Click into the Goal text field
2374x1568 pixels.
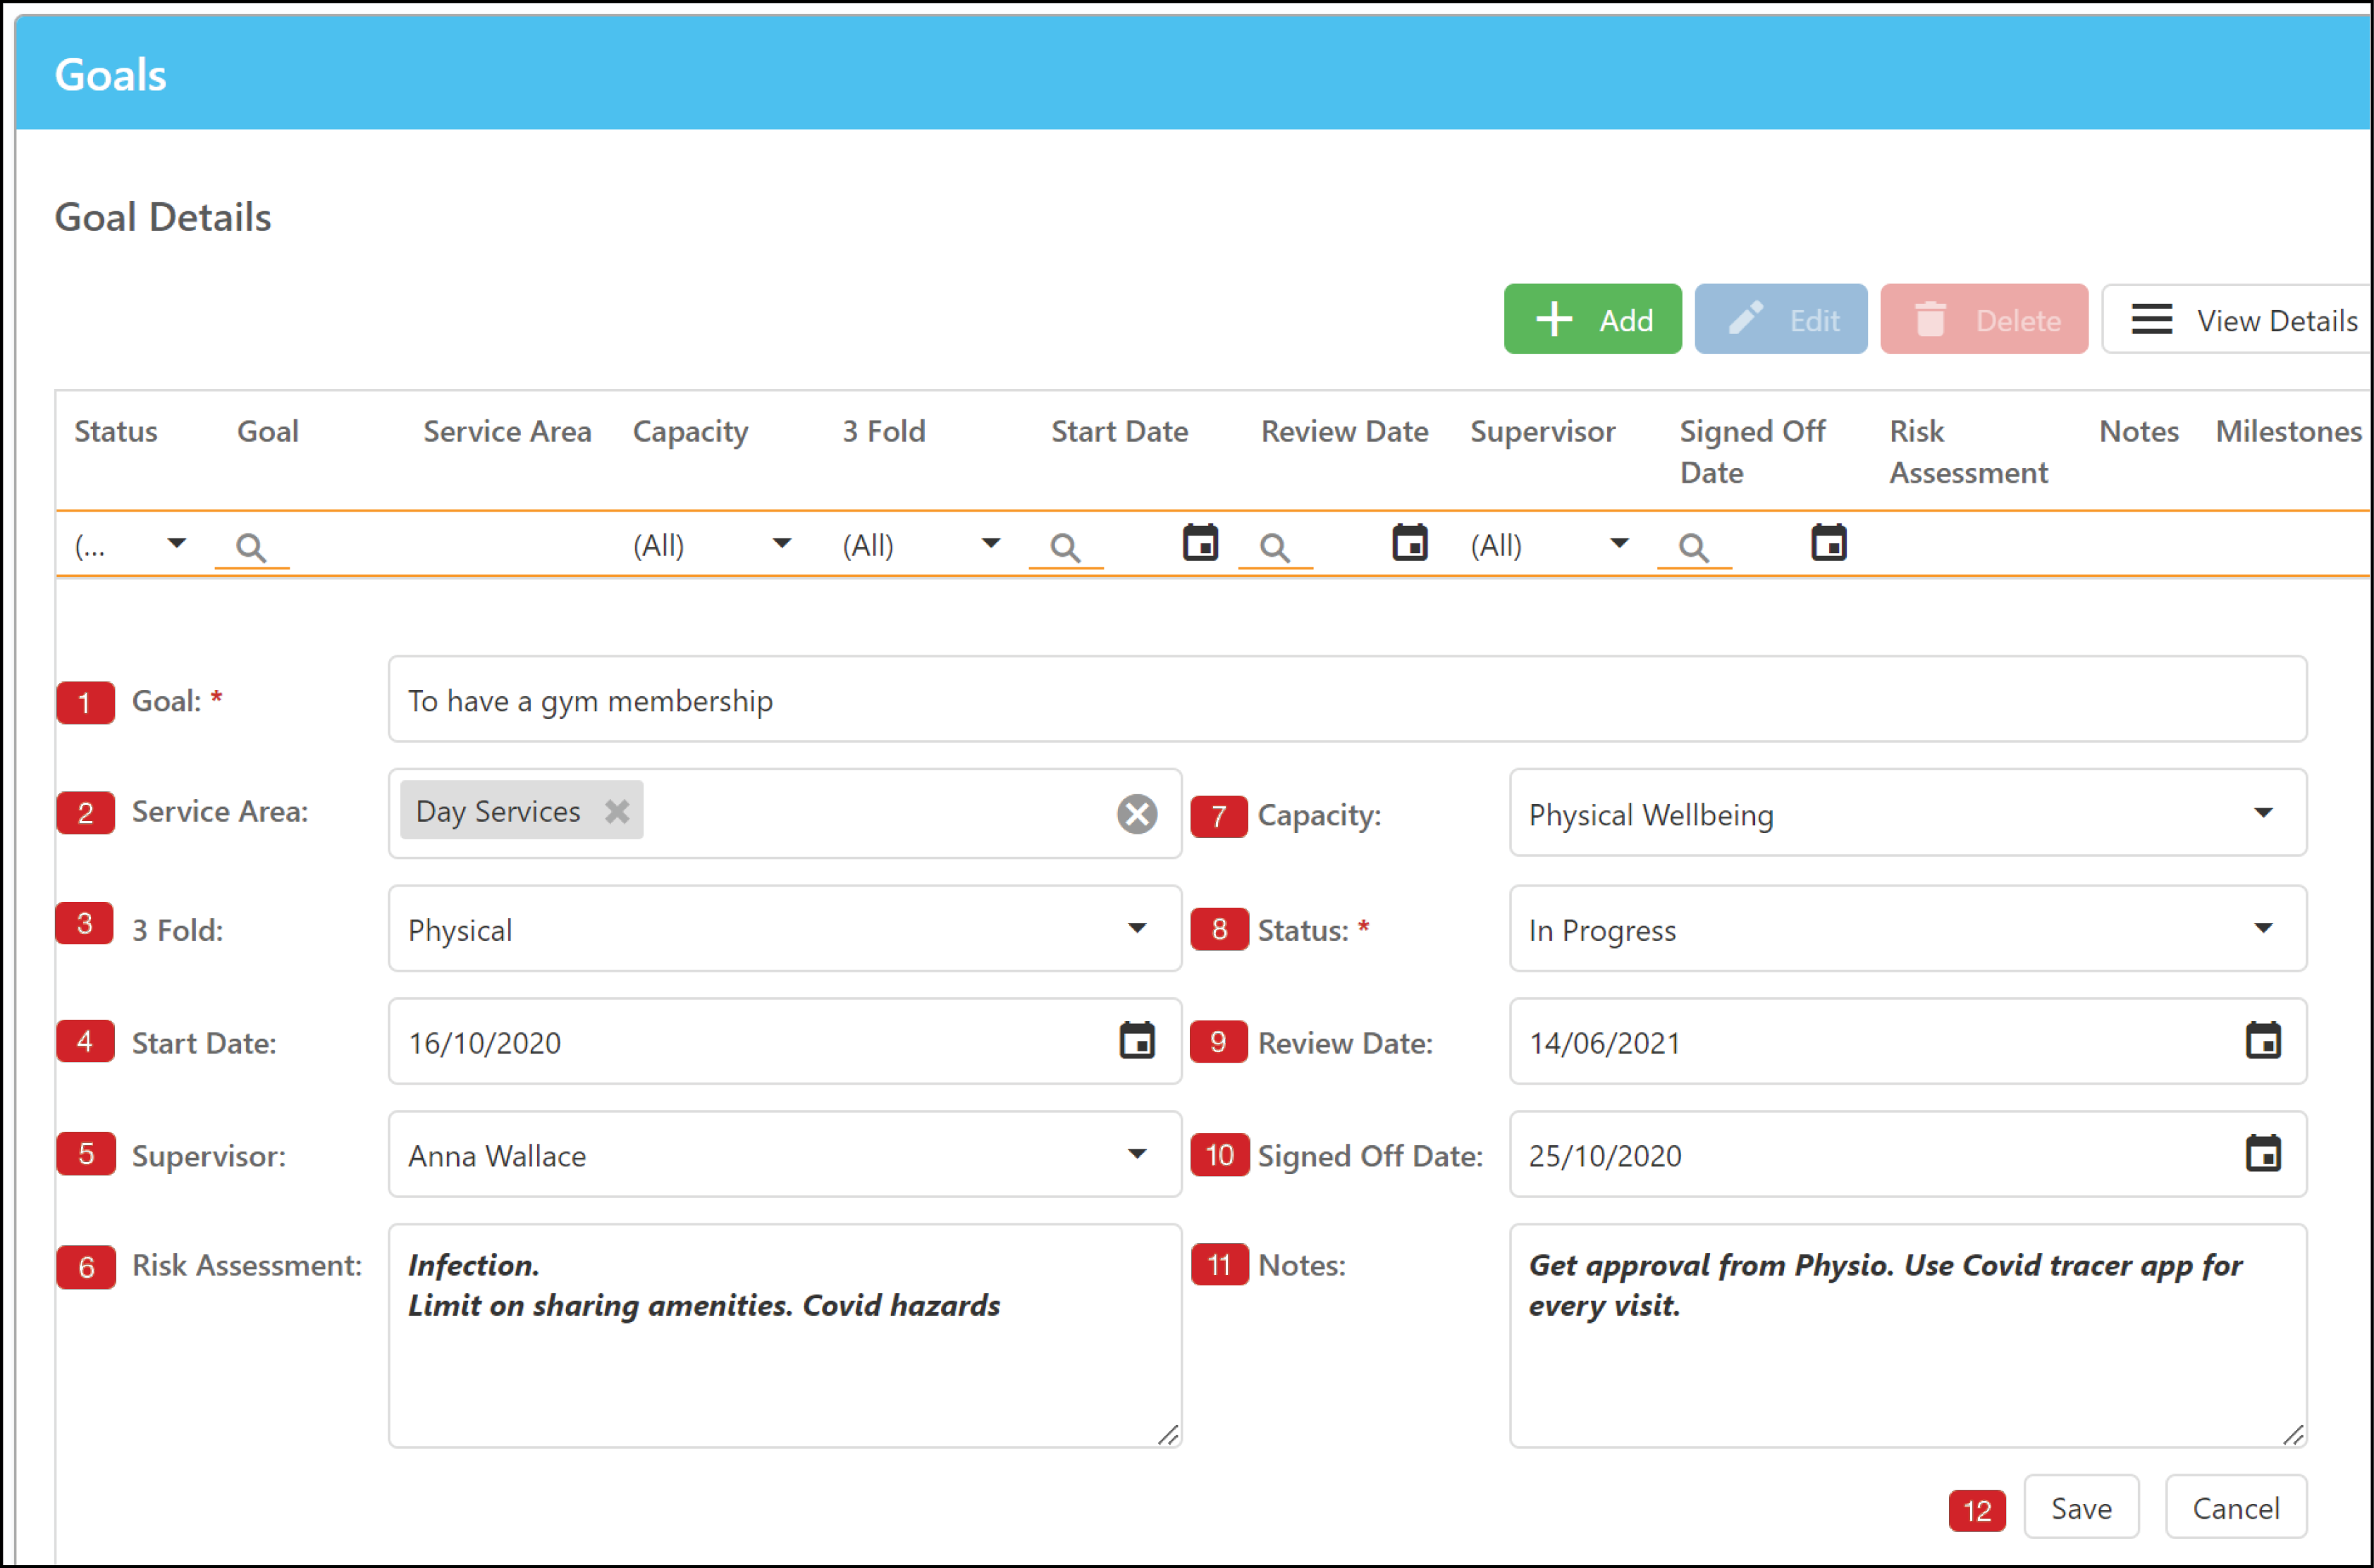pos(1347,700)
